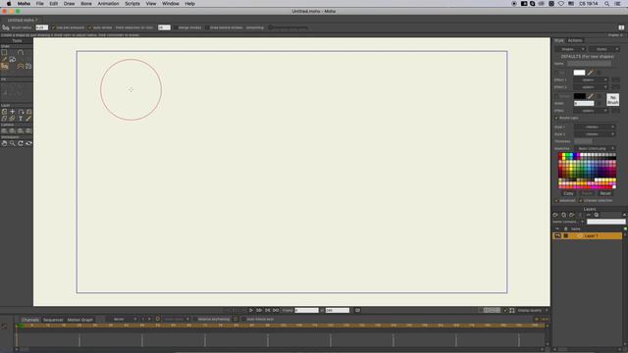
Task: Click the fill brush icon beside white swatch
Action: tap(590, 73)
